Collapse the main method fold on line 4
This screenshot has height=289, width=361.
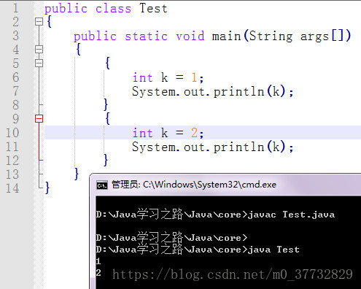pyautogui.click(x=39, y=50)
